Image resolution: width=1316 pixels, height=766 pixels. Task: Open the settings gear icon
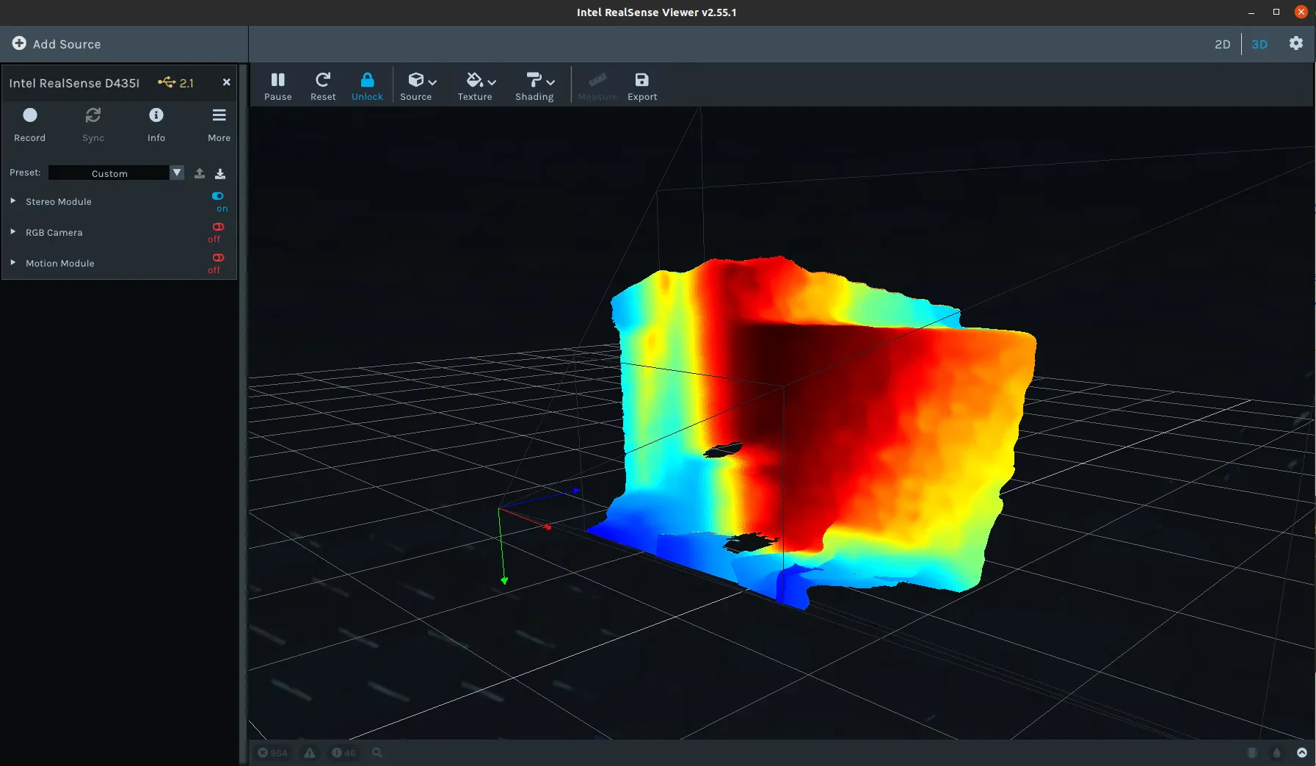pos(1296,43)
